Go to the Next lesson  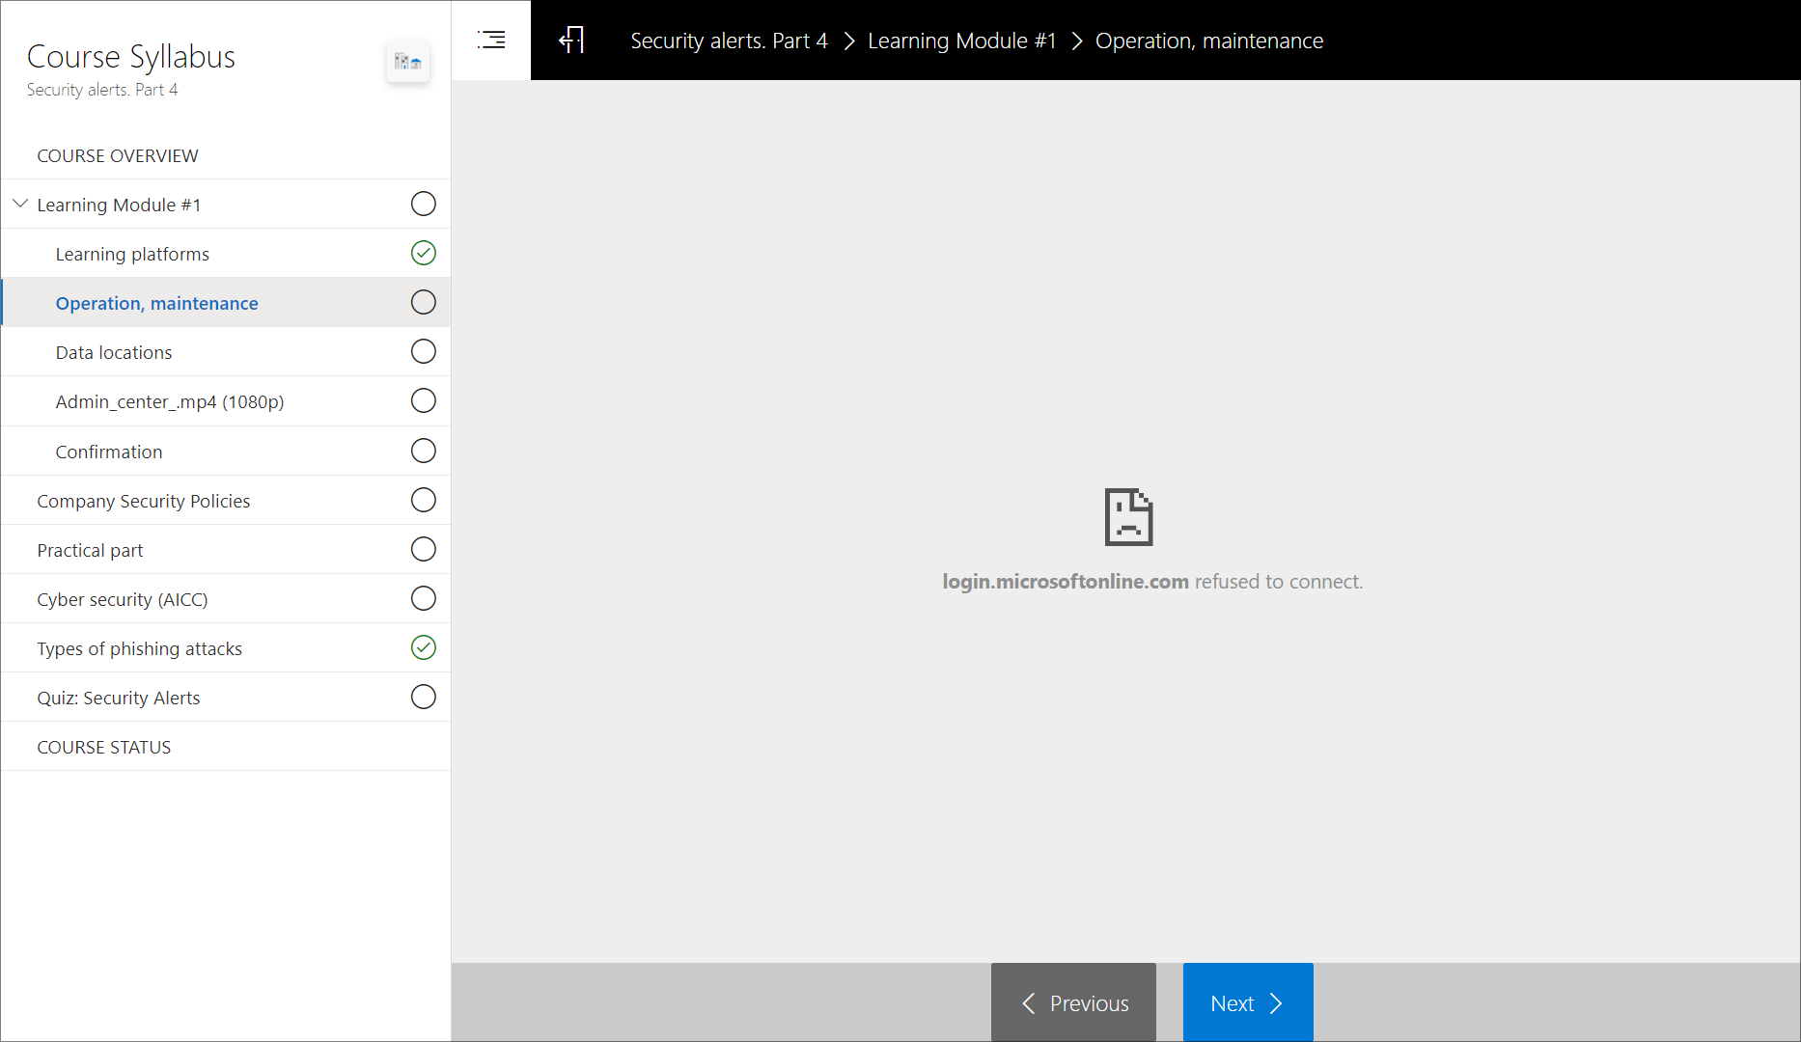(1247, 1002)
